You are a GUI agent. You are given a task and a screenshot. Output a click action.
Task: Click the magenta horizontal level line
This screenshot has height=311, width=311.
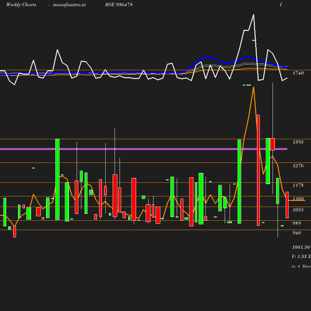pos(144,149)
